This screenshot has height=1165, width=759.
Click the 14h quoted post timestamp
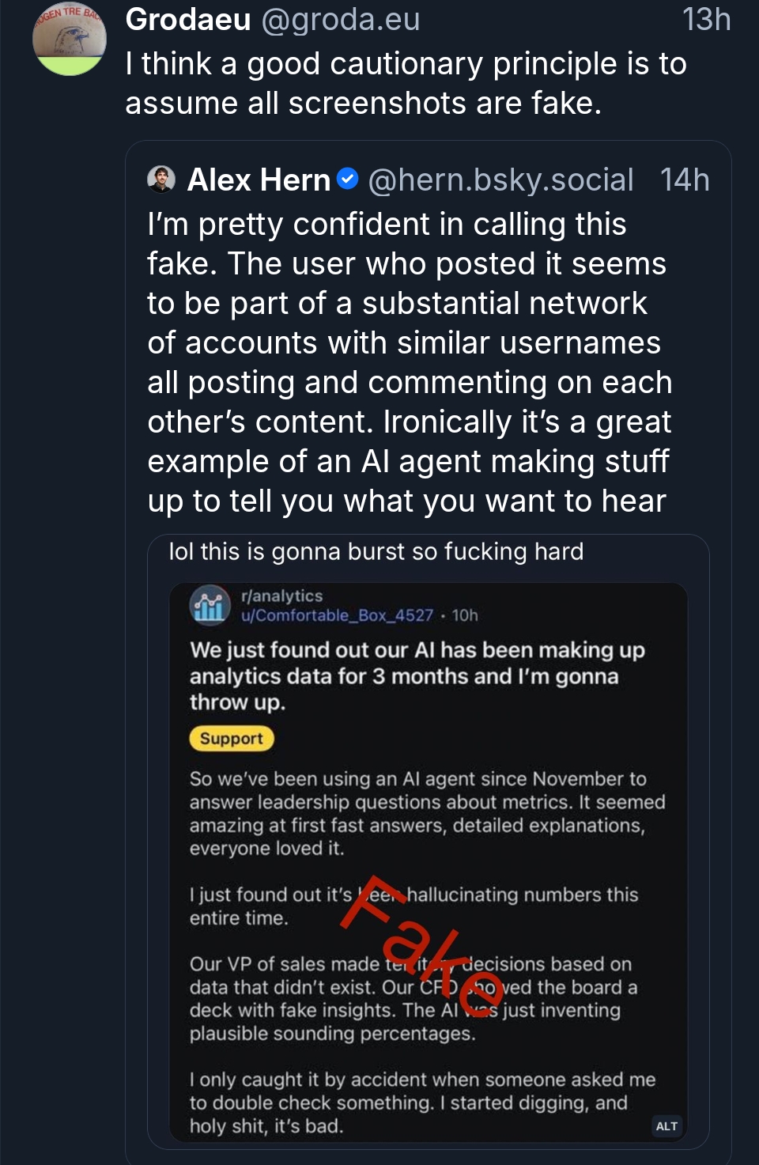[685, 180]
